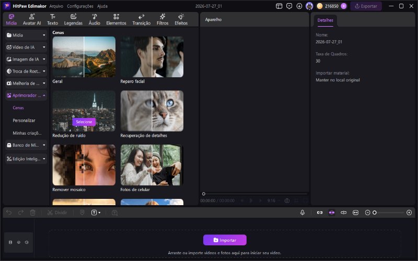The height and width of the screenshot is (261, 418).
Task: Toggle the track visibility eye icon
Action: (19, 242)
